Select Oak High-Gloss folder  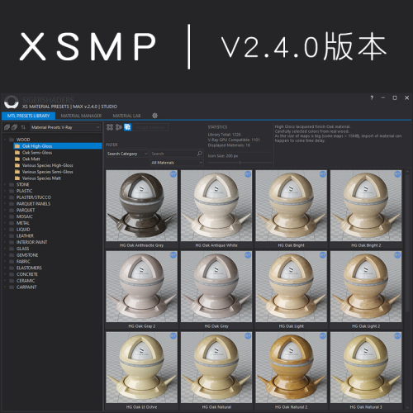coord(58,146)
